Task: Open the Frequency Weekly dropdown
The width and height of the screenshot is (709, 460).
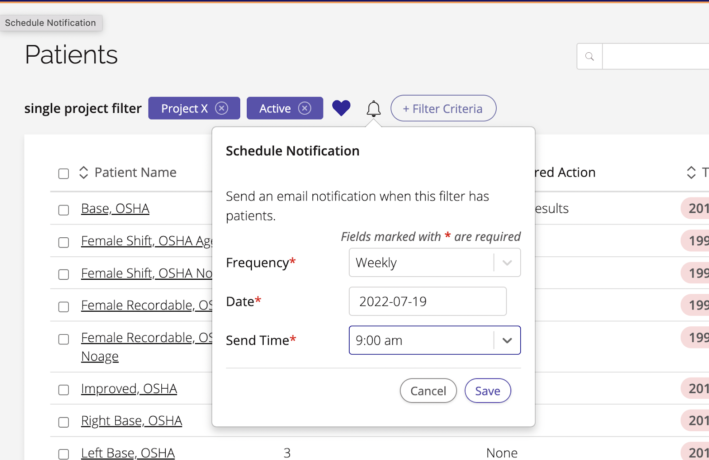Action: pyautogui.click(x=435, y=263)
